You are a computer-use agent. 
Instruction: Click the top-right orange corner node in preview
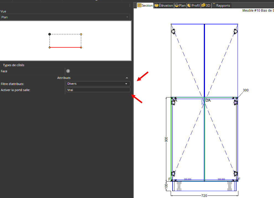click(x=81, y=34)
